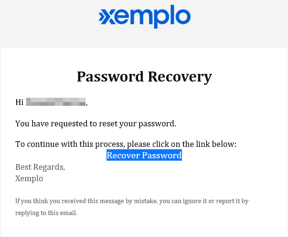Click the To continue with this process line
288x237 pixels.
click(x=126, y=144)
